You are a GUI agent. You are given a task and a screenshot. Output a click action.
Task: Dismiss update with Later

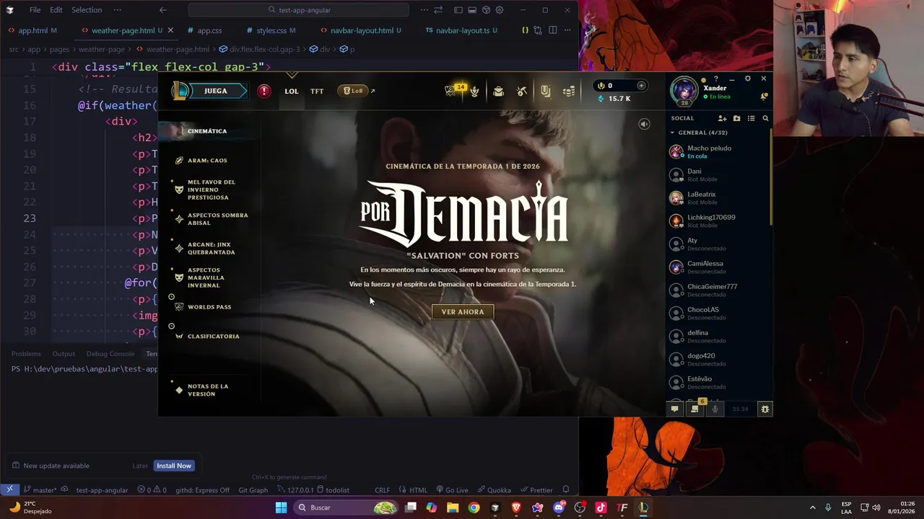[140, 466]
